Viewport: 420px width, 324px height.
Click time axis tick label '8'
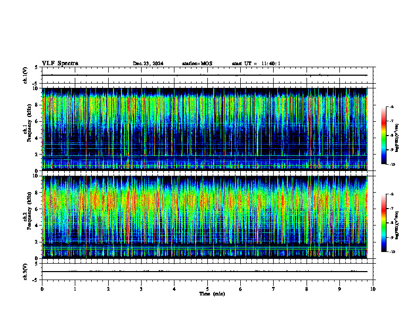click(307, 289)
